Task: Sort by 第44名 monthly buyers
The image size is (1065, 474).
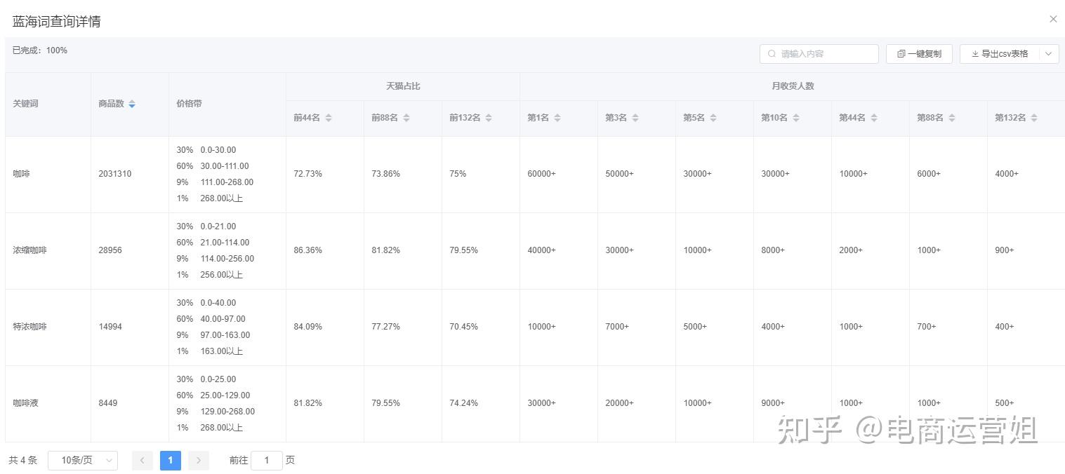Action: pos(874,118)
